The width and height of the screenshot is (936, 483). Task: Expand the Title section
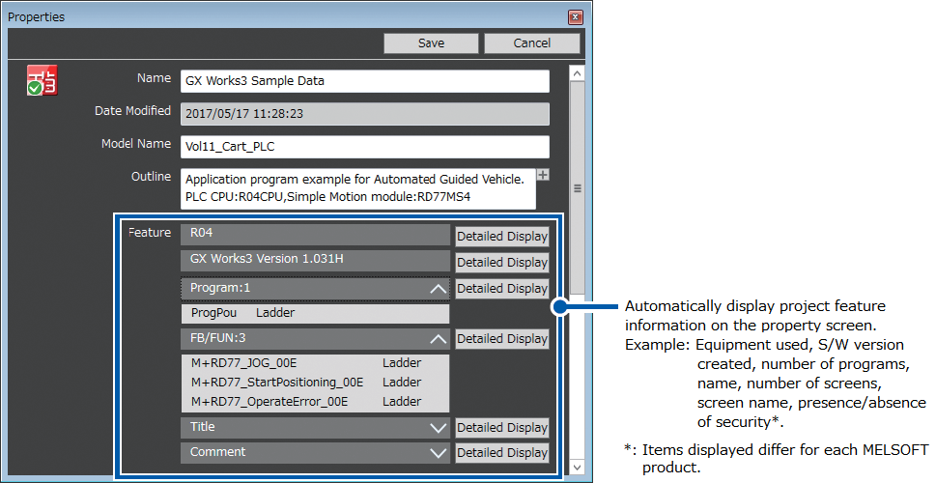pyautogui.click(x=438, y=427)
